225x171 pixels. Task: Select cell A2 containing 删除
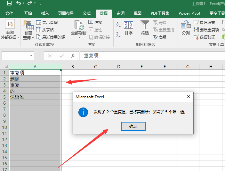pyautogui.click(x=35, y=79)
